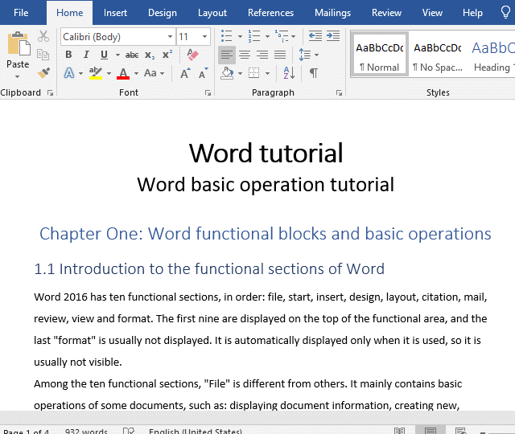Switch to Web Layout view
This screenshot has width=515, height=434.
(460, 431)
